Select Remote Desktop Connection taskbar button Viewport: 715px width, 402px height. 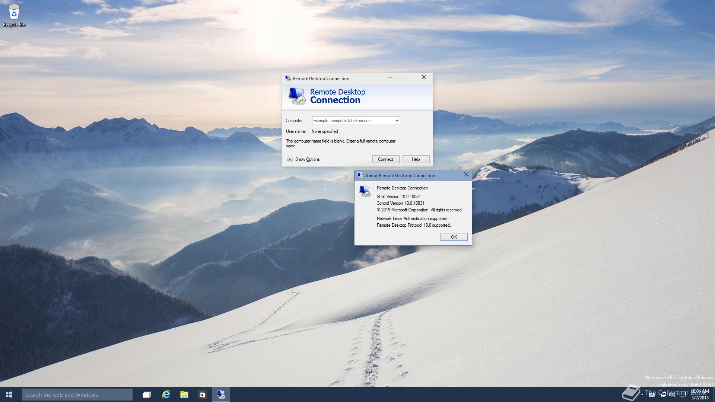pyautogui.click(x=221, y=395)
